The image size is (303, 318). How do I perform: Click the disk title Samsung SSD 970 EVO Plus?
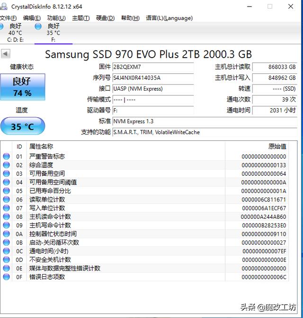click(148, 54)
